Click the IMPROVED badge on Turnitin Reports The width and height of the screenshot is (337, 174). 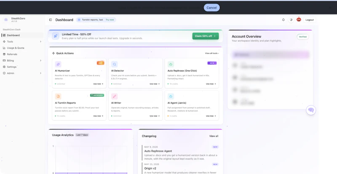pyautogui.click(x=97, y=95)
